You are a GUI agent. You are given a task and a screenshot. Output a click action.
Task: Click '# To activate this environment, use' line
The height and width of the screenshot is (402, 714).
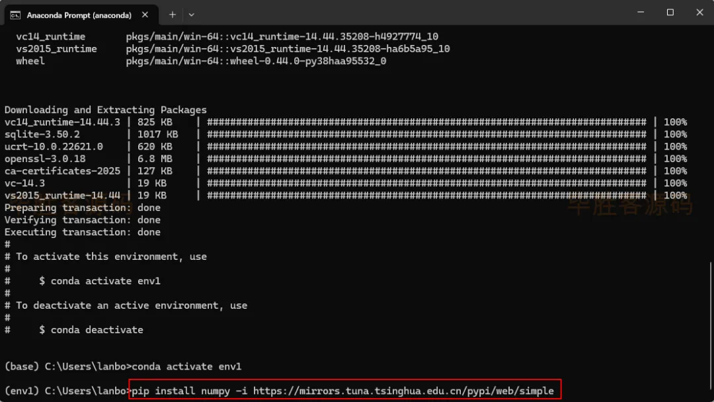pos(106,257)
